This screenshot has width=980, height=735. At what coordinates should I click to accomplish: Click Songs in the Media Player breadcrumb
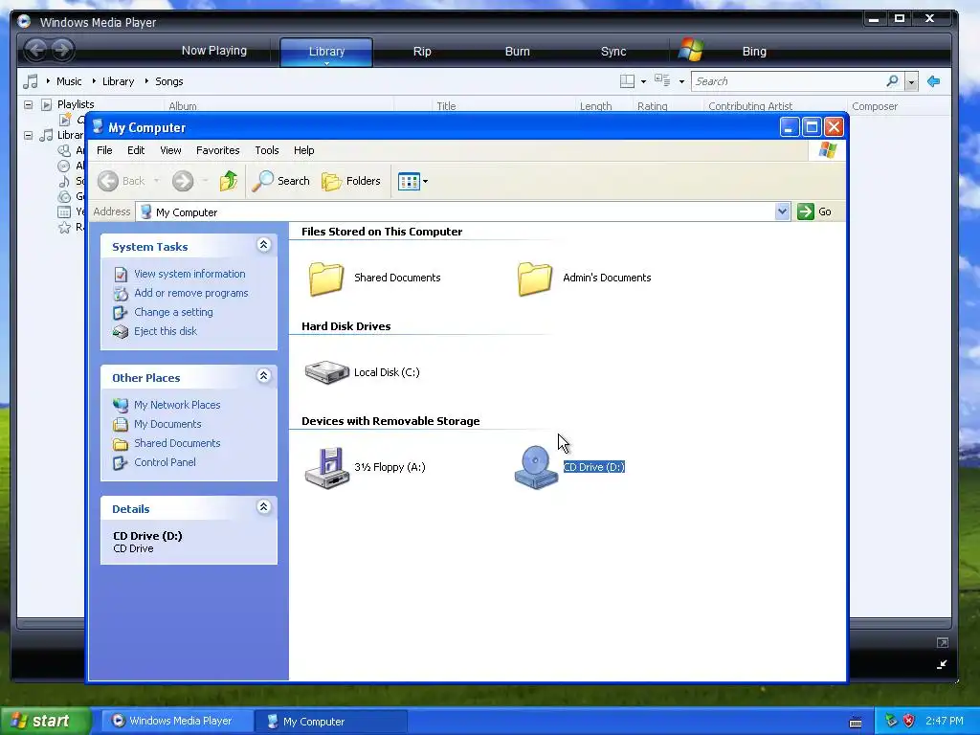(x=168, y=81)
